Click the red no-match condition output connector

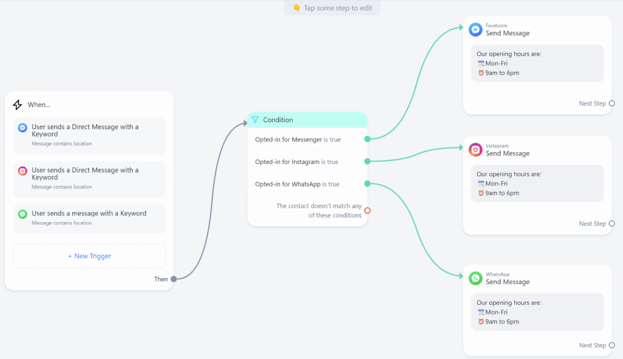point(367,211)
